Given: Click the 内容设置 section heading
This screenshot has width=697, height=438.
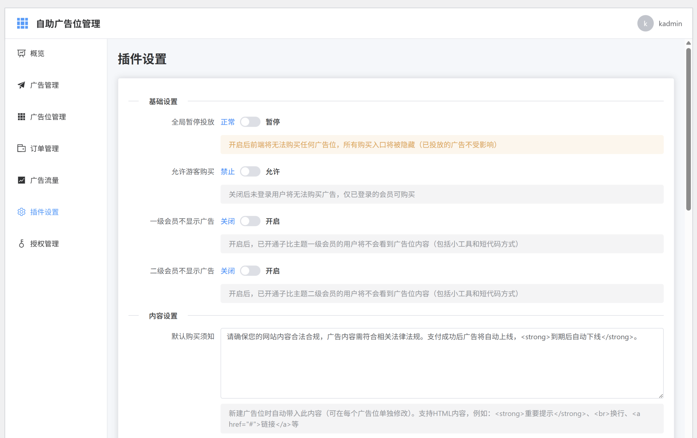Looking at the screenshot, I should click(x=163, y=316).
